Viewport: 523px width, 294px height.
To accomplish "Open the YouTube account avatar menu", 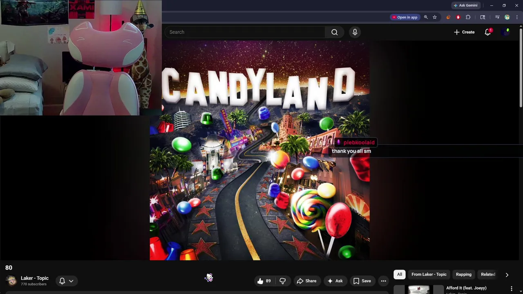I will (506, 32).
